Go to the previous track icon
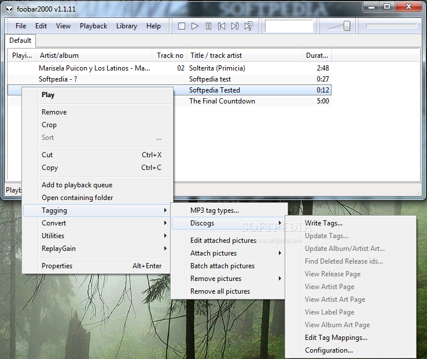 click(x=222, y=26)
